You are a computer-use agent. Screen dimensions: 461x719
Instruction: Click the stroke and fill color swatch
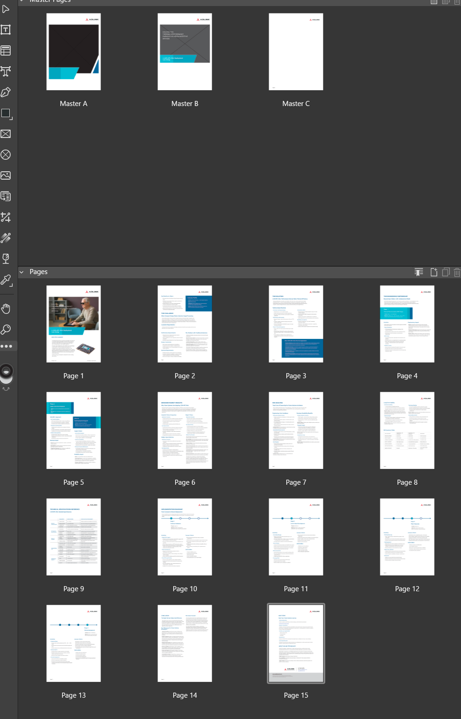[x=6, y=372]
